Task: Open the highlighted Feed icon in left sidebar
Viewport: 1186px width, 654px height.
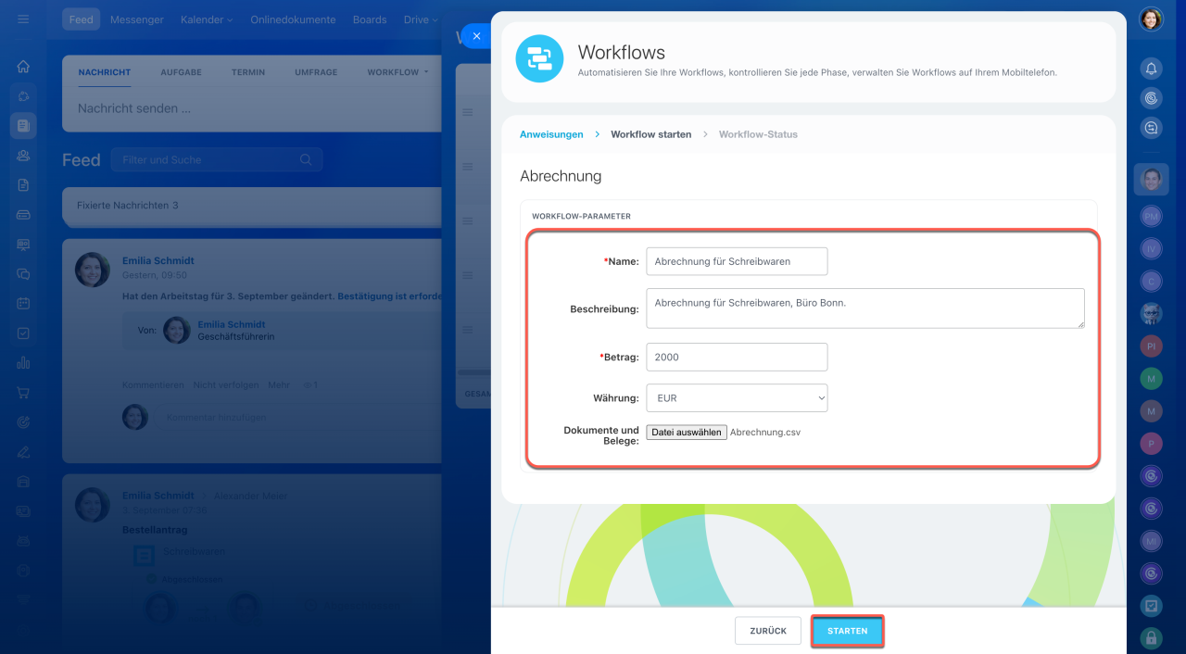Action: [23, 126]
